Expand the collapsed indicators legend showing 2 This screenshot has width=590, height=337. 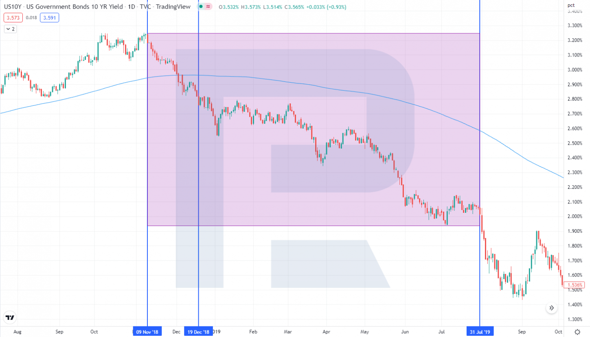pos(10,29)
